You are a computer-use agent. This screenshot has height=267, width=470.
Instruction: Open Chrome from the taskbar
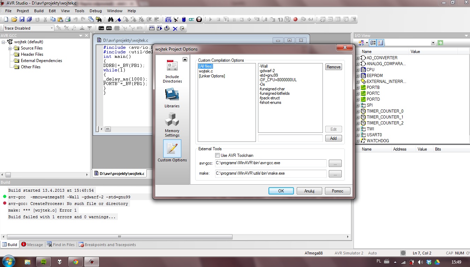pyautogui.click(x=76, y=261)
